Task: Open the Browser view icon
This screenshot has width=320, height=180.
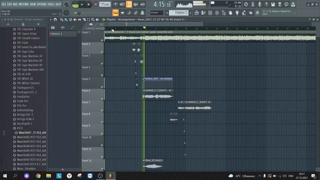Action: pos(223,13)
